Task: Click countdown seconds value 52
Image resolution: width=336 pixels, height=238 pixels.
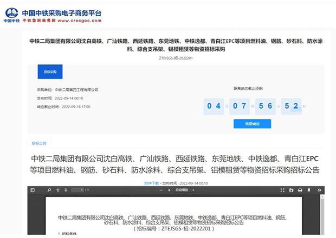Action: click(291, 106)
